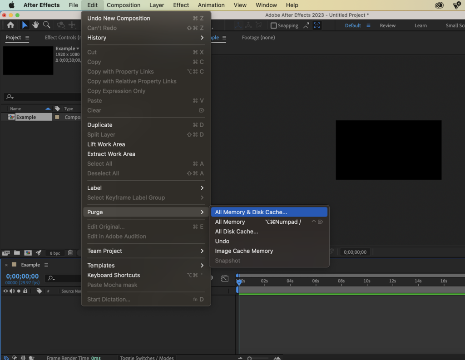Viewport: 465px width, 360px height.
Task: Click Undo New Composition
Action: click(146, 18)
